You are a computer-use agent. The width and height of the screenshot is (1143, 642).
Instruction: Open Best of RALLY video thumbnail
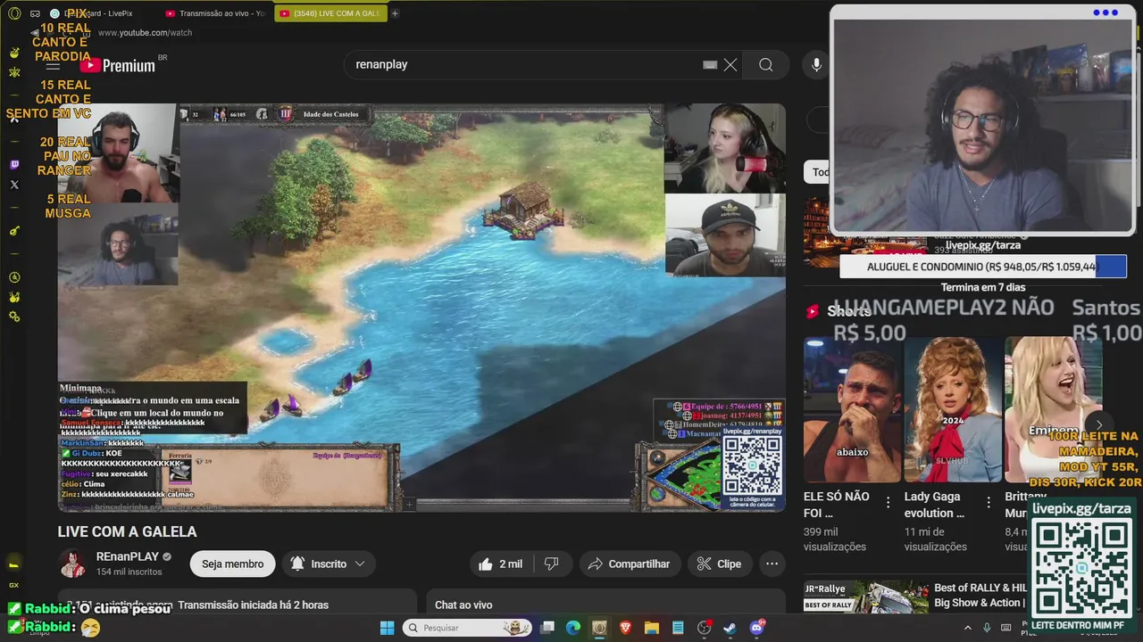865,597
